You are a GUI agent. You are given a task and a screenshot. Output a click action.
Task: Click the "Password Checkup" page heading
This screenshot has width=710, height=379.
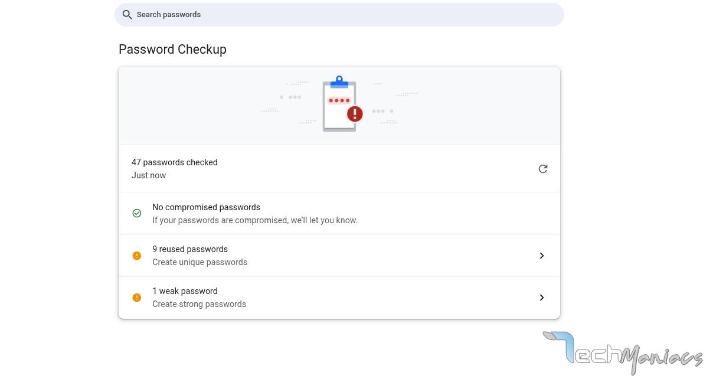(x=172, y=50)
